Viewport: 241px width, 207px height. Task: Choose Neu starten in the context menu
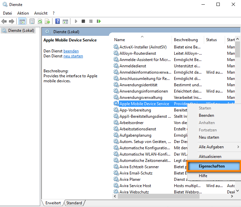coord(209,137)
